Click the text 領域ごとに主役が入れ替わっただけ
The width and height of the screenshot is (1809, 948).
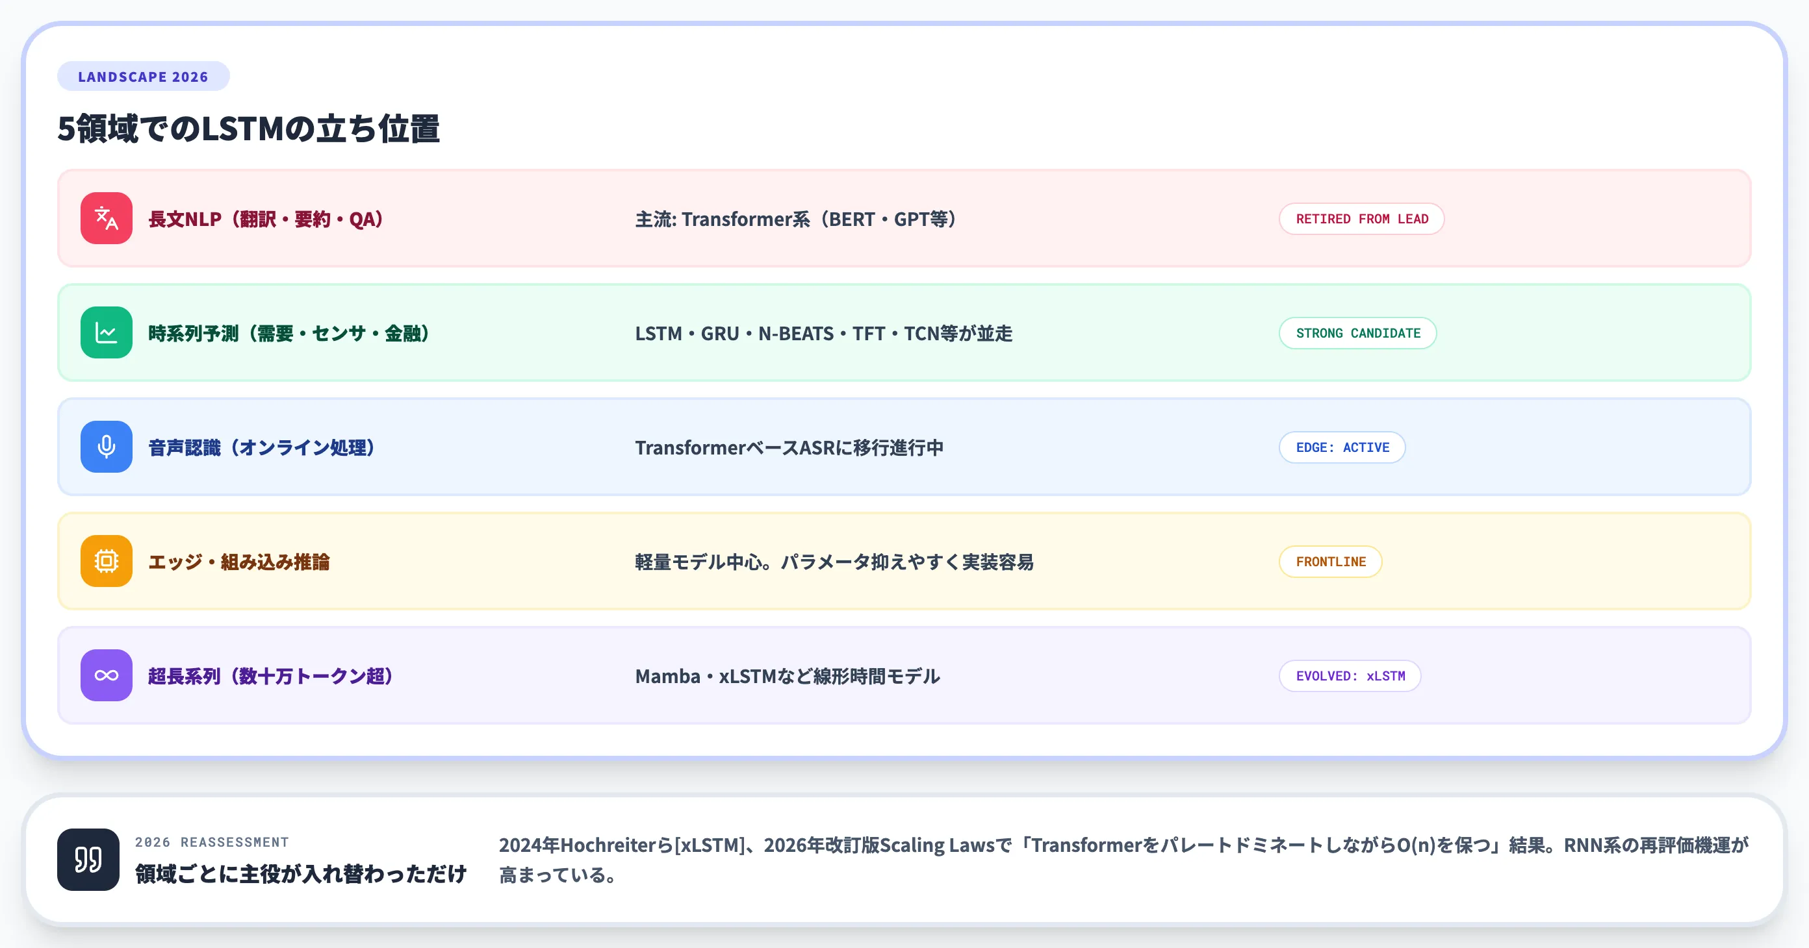point(301,875)
